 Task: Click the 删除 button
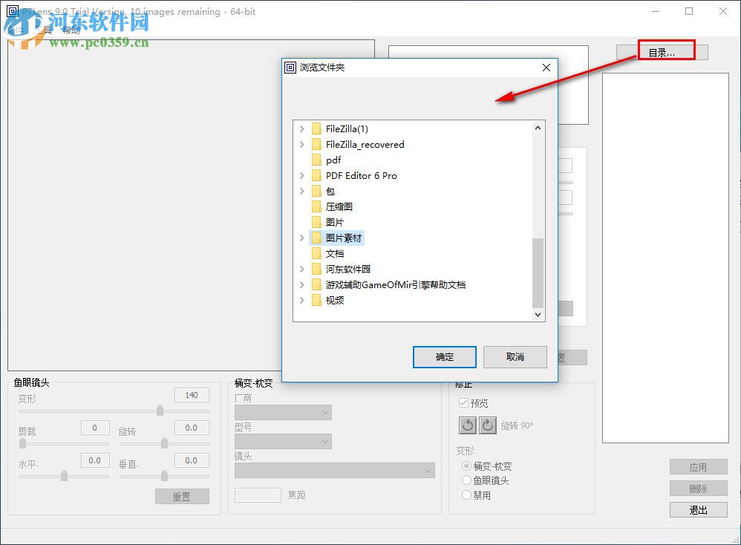click(698, 489)
